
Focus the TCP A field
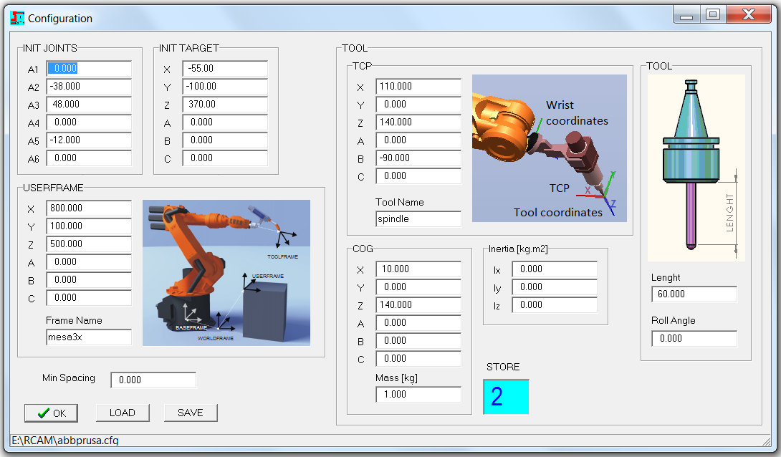coord(418,140)
